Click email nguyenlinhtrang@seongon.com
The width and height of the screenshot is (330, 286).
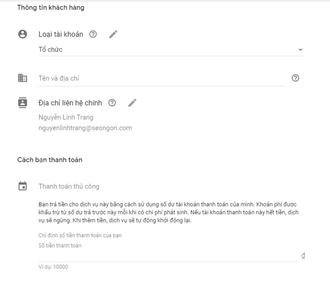pos(85,128)
